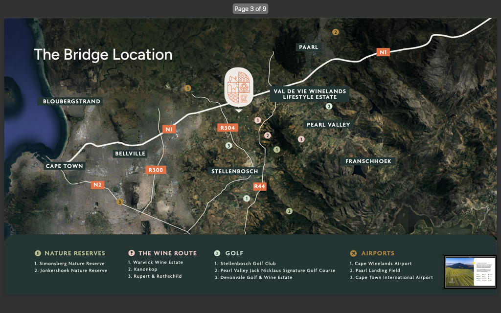
Task: Click the Nature Reserves legend icon
Action: click(x=38, y=253)
